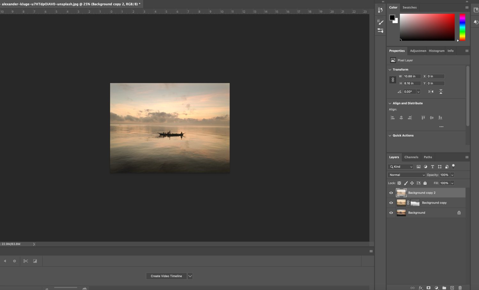Screen dimensions: 479x290
Task: Switch to the Swatches tab
Action: coord(410,7)
